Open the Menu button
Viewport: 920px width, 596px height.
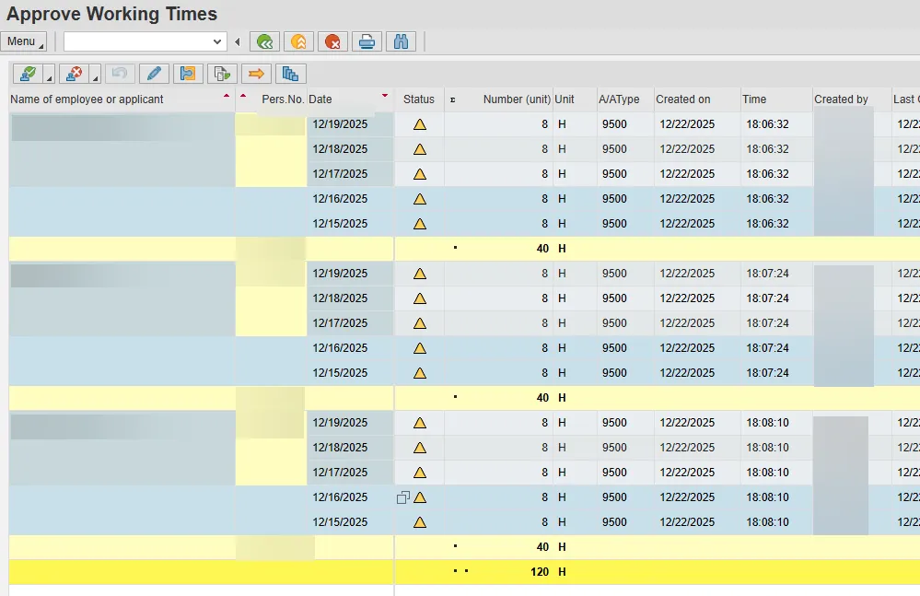(23, 41)
